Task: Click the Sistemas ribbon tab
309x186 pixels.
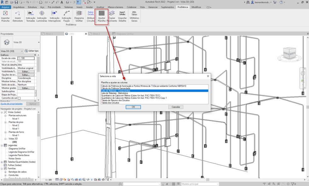Action: 68,7
